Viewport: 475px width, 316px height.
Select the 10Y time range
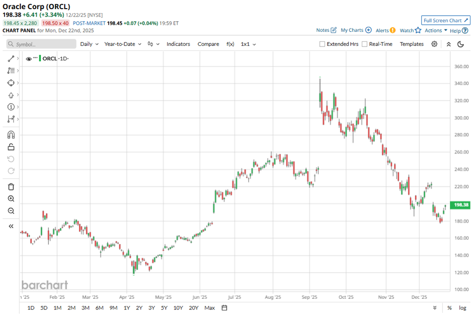pyautogui.click(x=178, y=308)
